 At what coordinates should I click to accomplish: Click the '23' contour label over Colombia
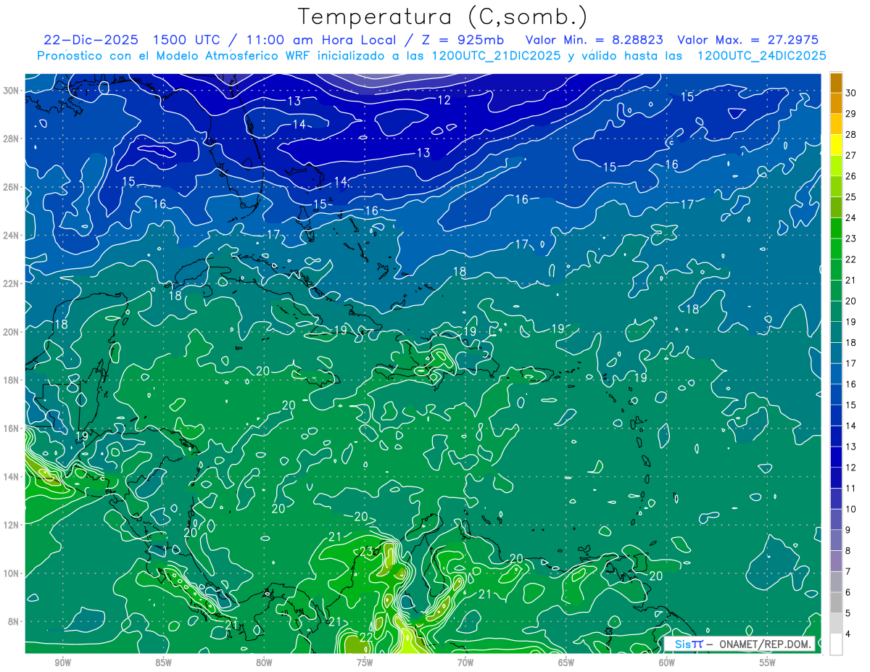tap(366, 552)
